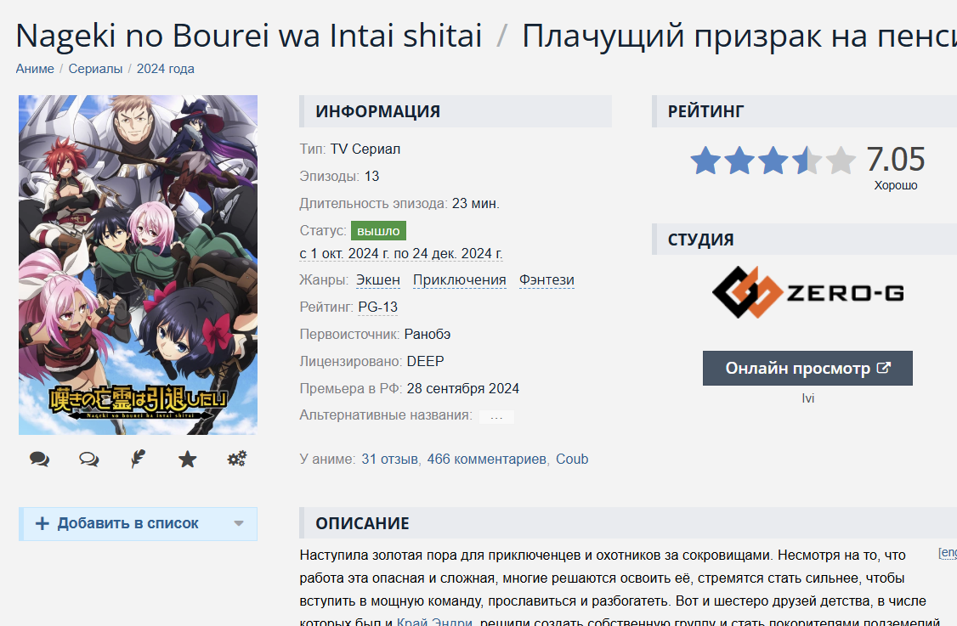Click the Онлайн просмотр button
The height and width of the screenshot is (626, 957).
807,368
